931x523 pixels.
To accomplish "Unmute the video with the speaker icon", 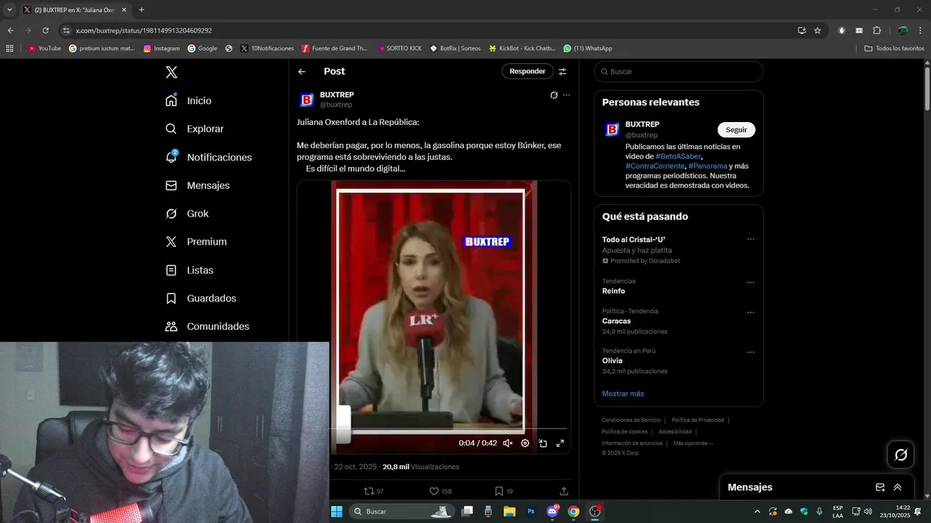I will 508,443.
